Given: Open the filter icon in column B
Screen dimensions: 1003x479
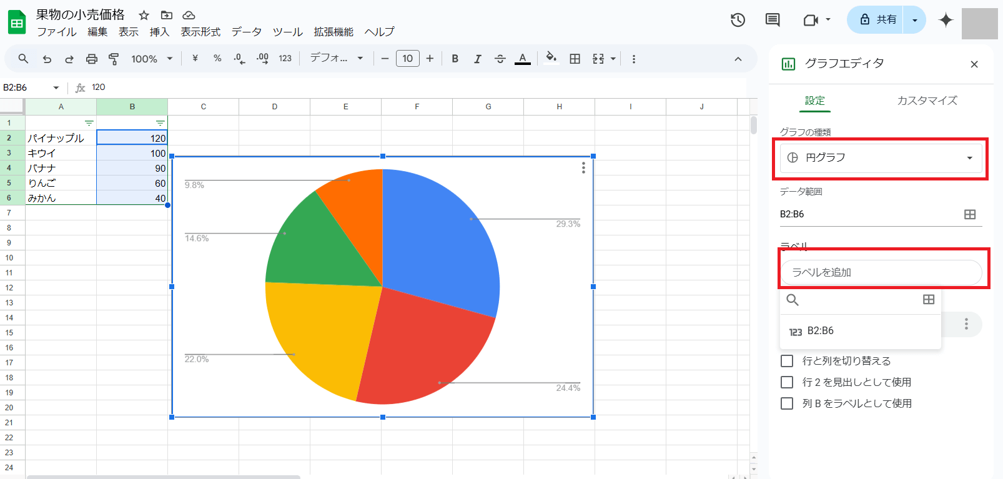Looking at the screenshot, I should (x=161, y=123).
